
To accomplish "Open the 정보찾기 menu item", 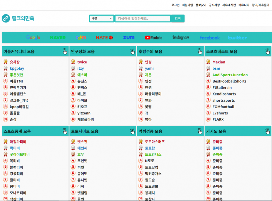I will tap(201, 5).
